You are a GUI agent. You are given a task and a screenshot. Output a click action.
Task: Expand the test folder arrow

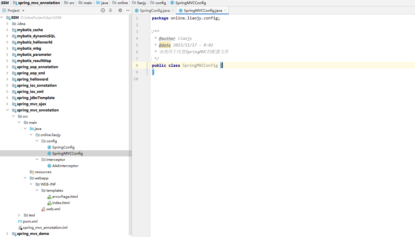click(19, 215)
